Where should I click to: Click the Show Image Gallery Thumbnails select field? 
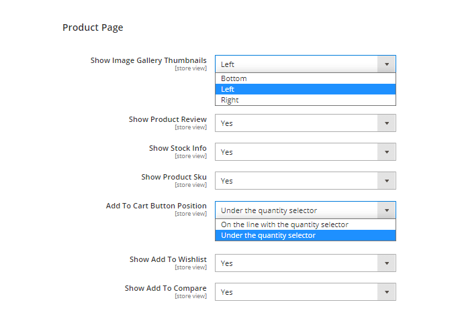click(295, 64)
